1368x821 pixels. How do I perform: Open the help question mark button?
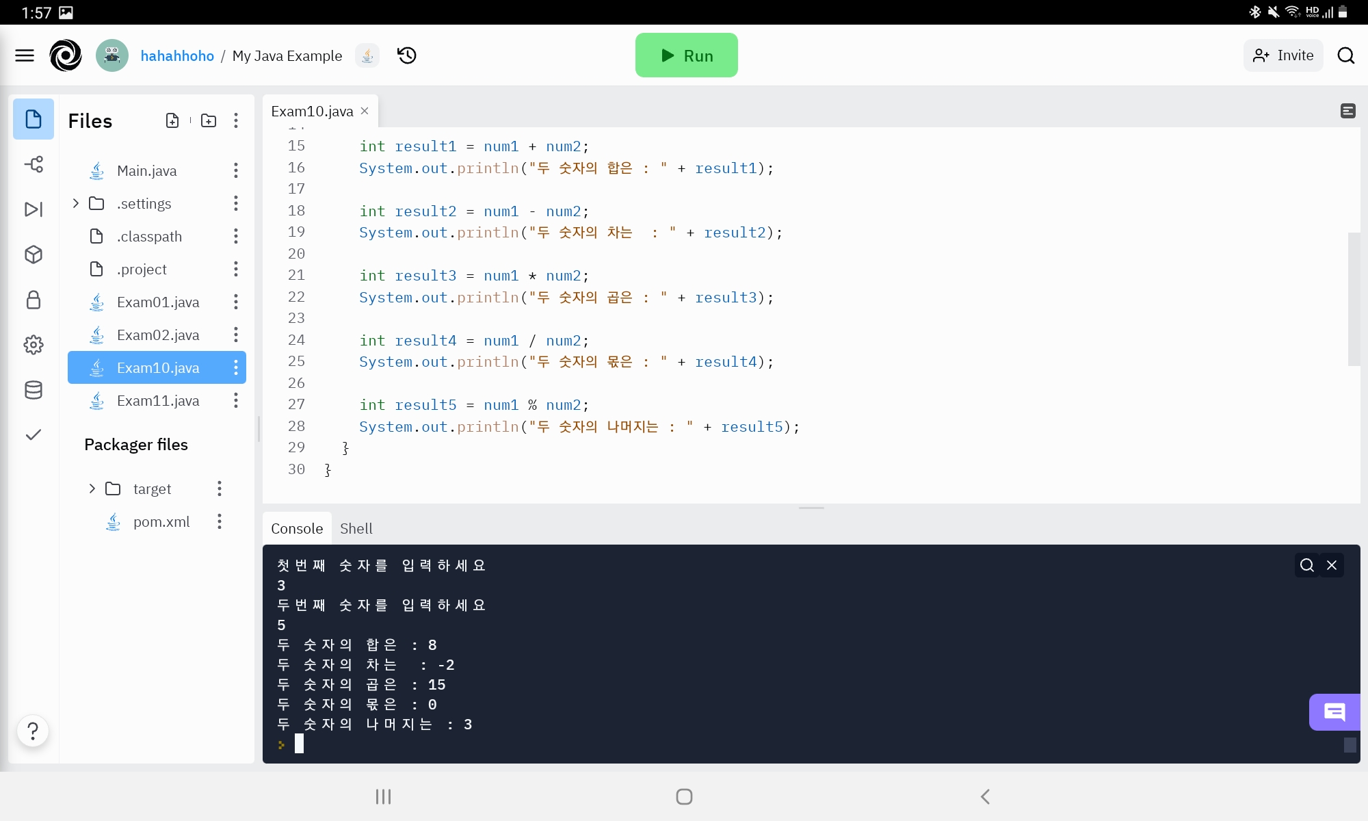coord(33,731)
